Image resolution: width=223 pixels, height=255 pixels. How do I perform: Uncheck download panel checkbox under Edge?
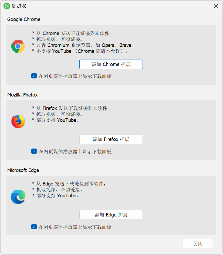(x=34, y=227)
